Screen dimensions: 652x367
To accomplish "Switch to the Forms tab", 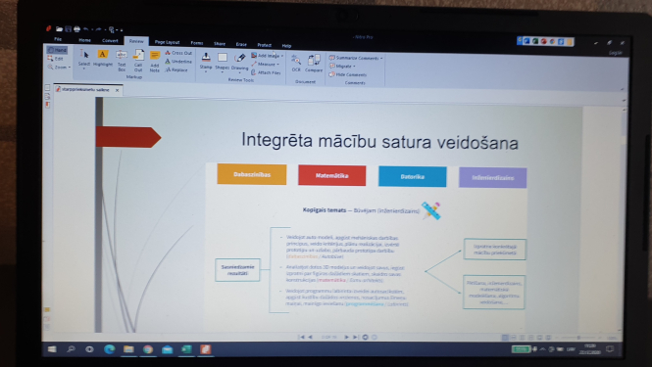I will pyautogui.click(x=197, y=43).
